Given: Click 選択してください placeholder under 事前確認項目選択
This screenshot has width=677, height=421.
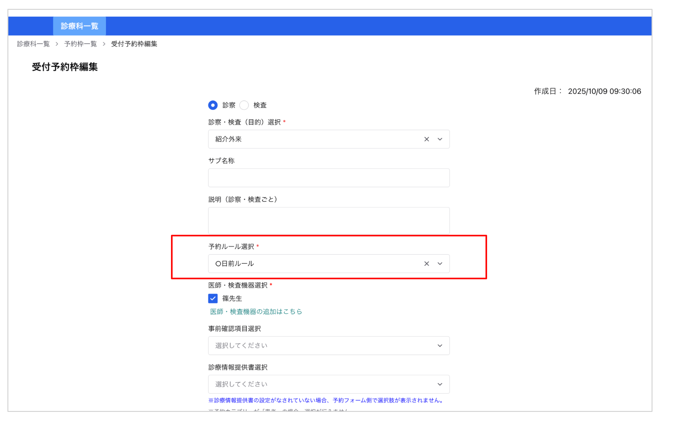Looking at the screenshot, I should (x=241, y=346).
